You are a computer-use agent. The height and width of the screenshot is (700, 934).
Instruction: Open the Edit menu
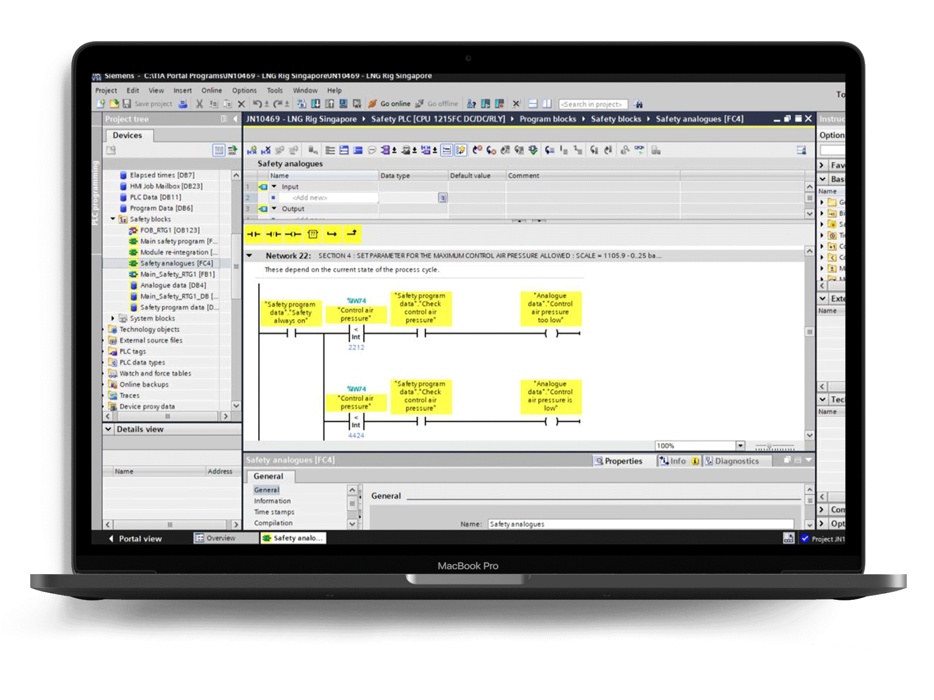coord(133,91)
